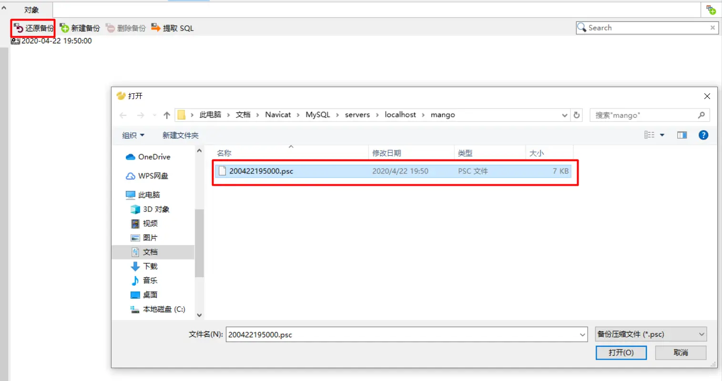Click MySQL in the address breadcrumb
This screenshot has width=722, height=381.
click(x=318, y=115)
